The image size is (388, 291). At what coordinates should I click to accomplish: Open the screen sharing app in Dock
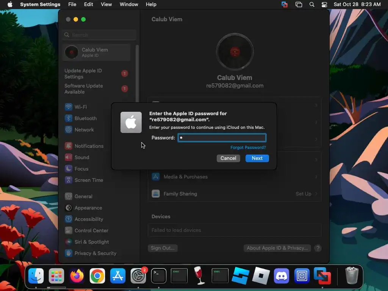coord(322,276)
